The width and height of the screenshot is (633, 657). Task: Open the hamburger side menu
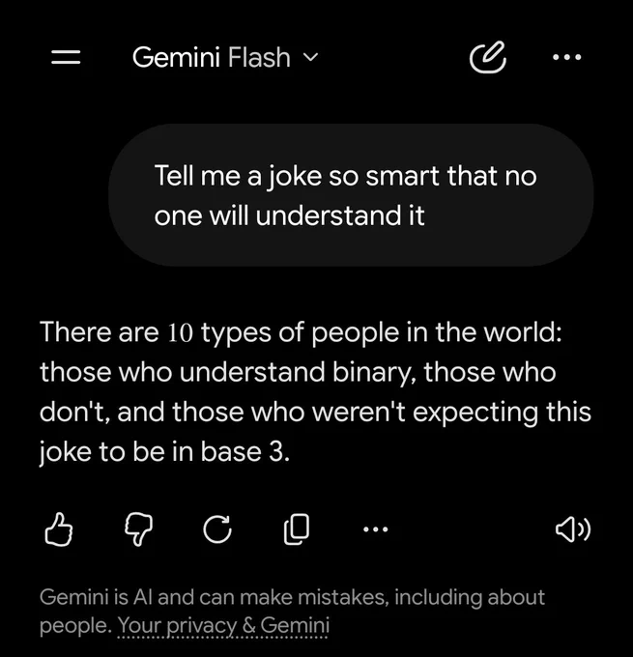pyautogui.click(x=66, y=57)
